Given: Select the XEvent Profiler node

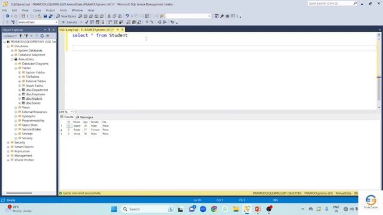Looking at the screenshot, I should click(x=24, y=160).
